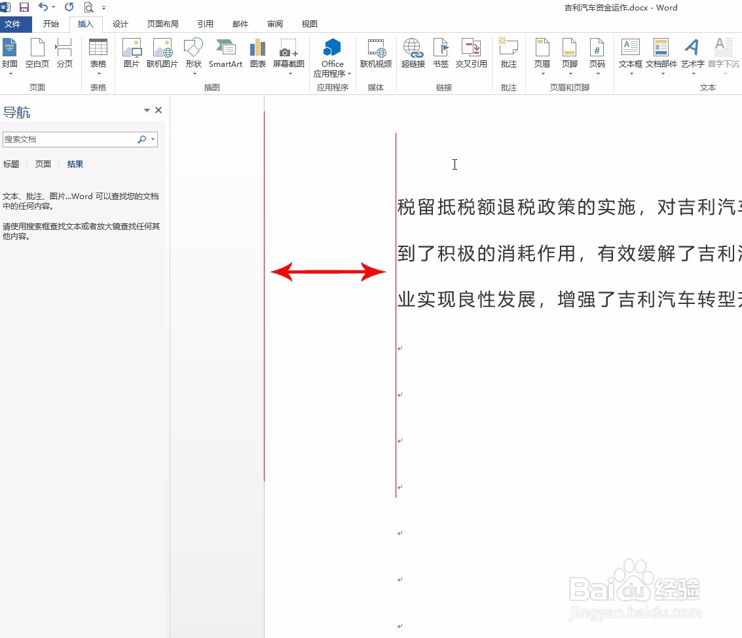The image size is (742, 638).
Task: Insert a Page Break (分页)
Action: pos(64,53)
